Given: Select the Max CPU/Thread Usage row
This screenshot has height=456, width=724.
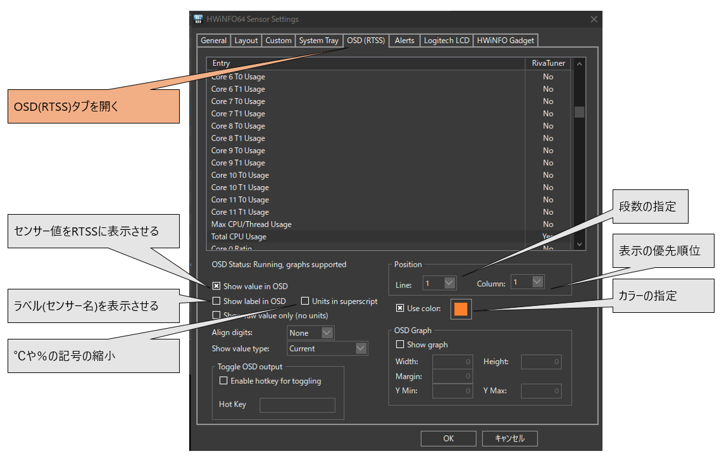Looking at the screenshot, I should 389,225.
